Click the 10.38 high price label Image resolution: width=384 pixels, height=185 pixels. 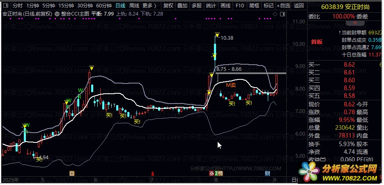tap(227, 38)
